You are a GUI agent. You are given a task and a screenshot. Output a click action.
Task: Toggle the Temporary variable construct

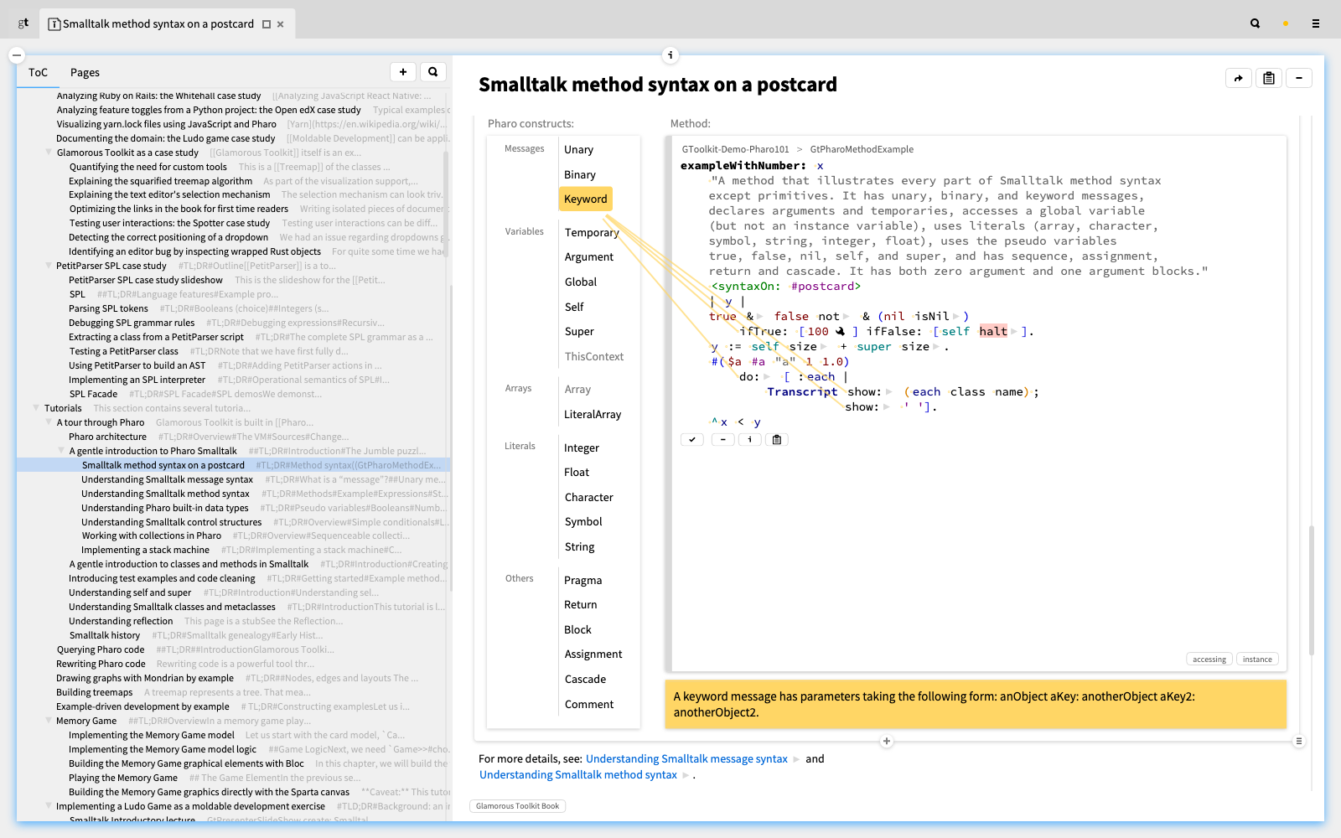click(592, 233)
